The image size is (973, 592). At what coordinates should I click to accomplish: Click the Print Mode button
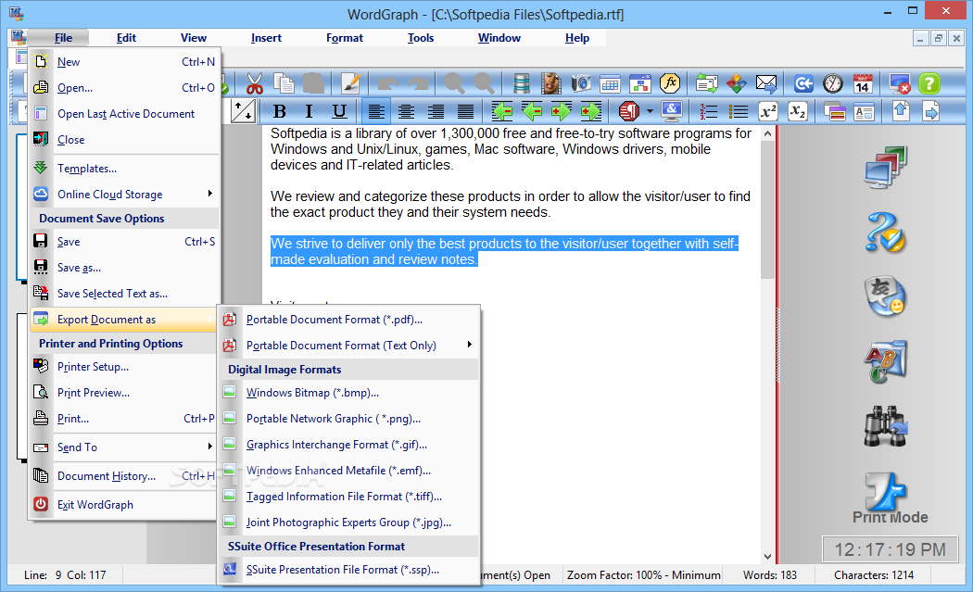890,498
